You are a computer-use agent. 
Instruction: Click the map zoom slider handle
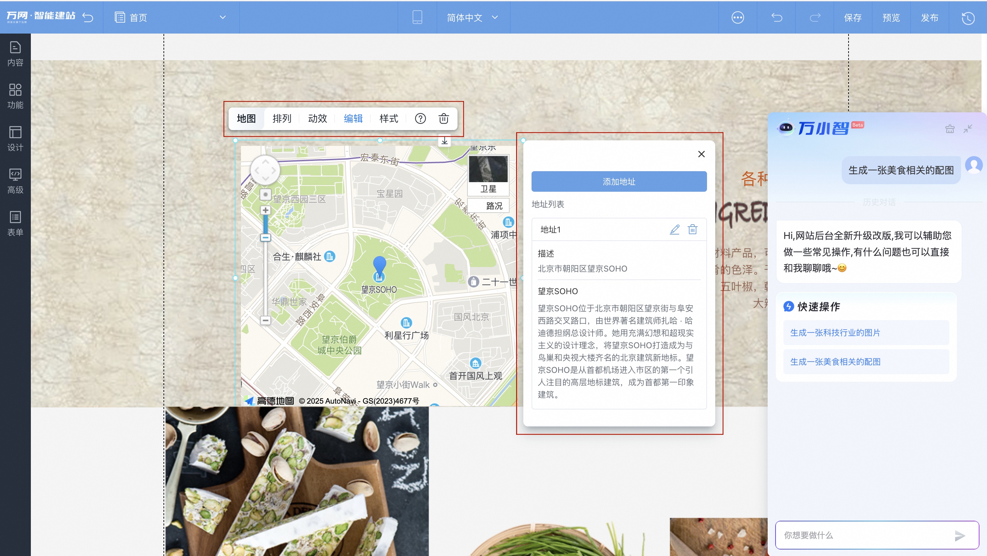[x=266, y=238]
